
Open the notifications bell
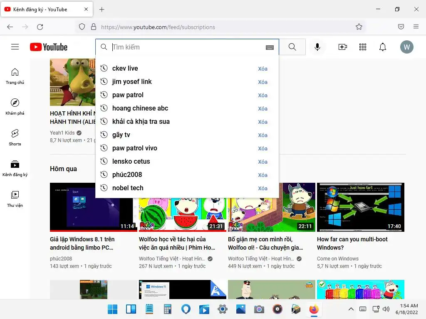(x=383, y=47)
